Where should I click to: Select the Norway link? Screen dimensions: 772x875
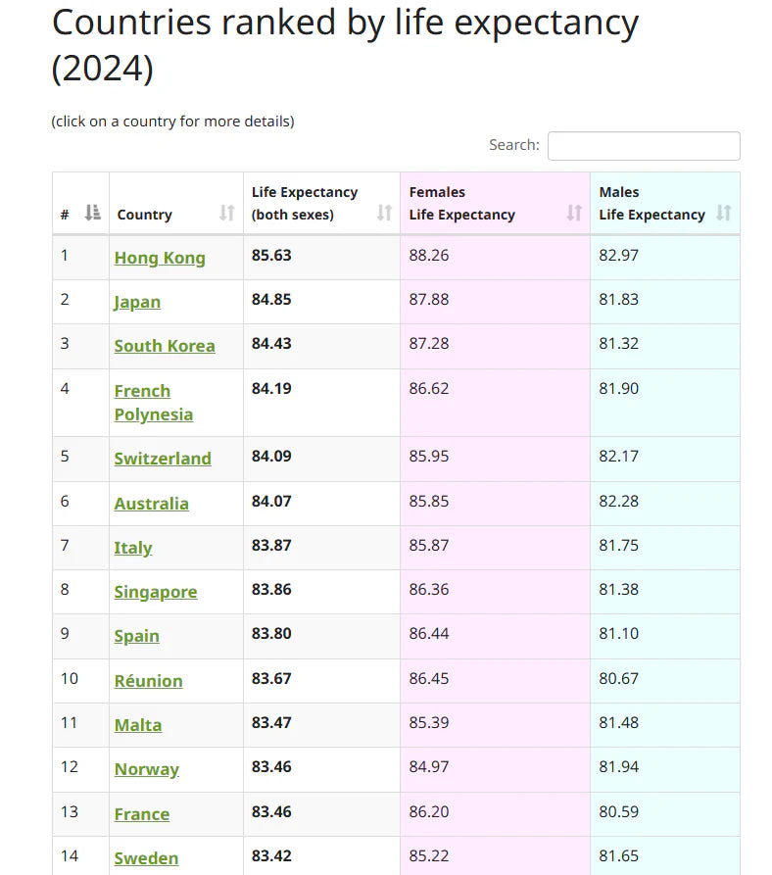point(147,769)
